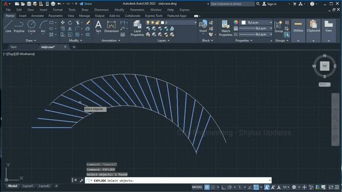
Task: Click the Undo arrow icon
Action: click(x=59, y=4)
